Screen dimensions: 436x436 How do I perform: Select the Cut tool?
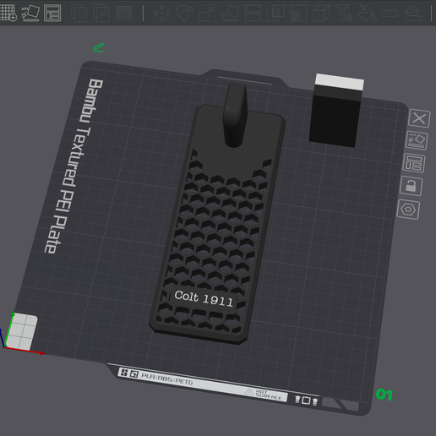coord(253,14)
